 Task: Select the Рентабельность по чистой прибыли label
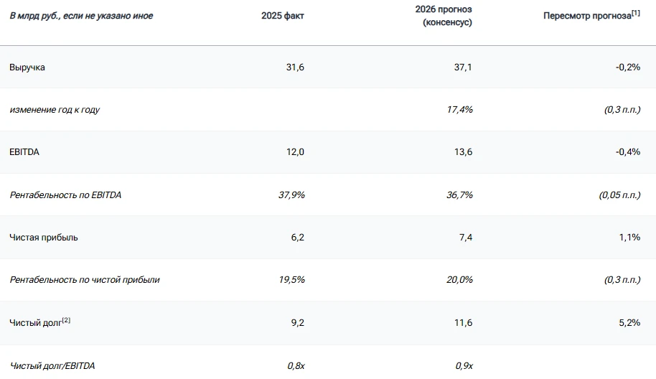click(x=85, y=279)
